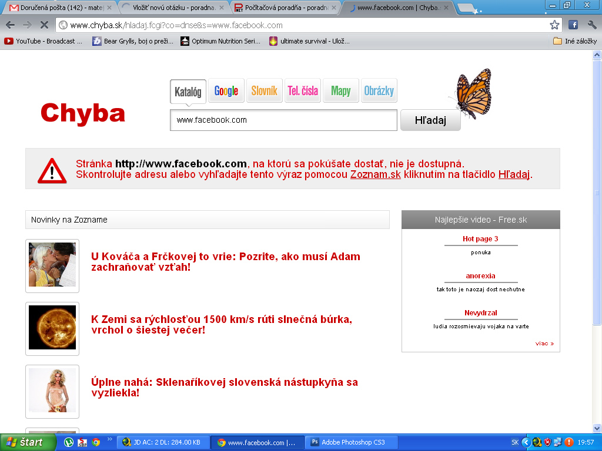The height and width of the screenshot is (451, 602).
Task: Expand hidden tray icons with the arrow
Action: tap(526, 443)
